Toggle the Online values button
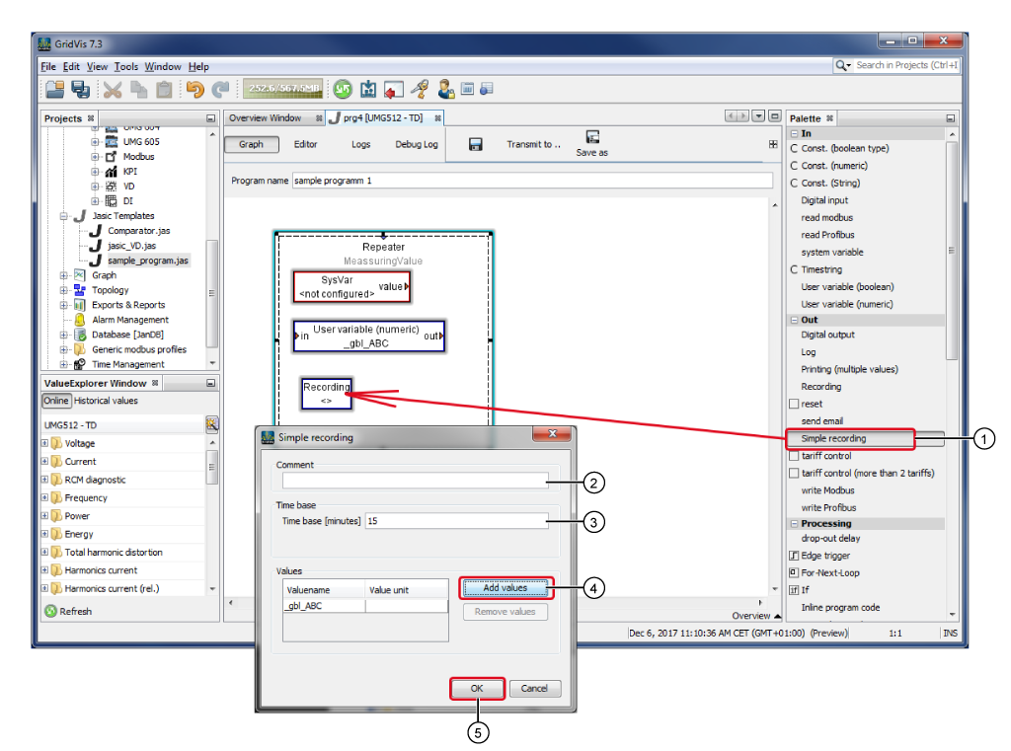 coord(56,401)
